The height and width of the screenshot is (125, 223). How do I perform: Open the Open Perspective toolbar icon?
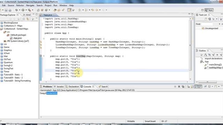click(202, 10)
